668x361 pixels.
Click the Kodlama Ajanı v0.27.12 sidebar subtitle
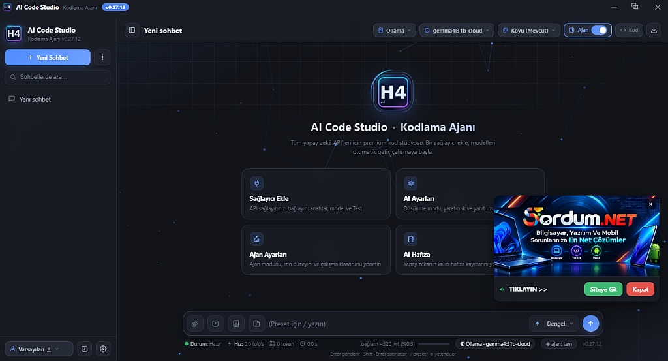(x=54, y=39)
